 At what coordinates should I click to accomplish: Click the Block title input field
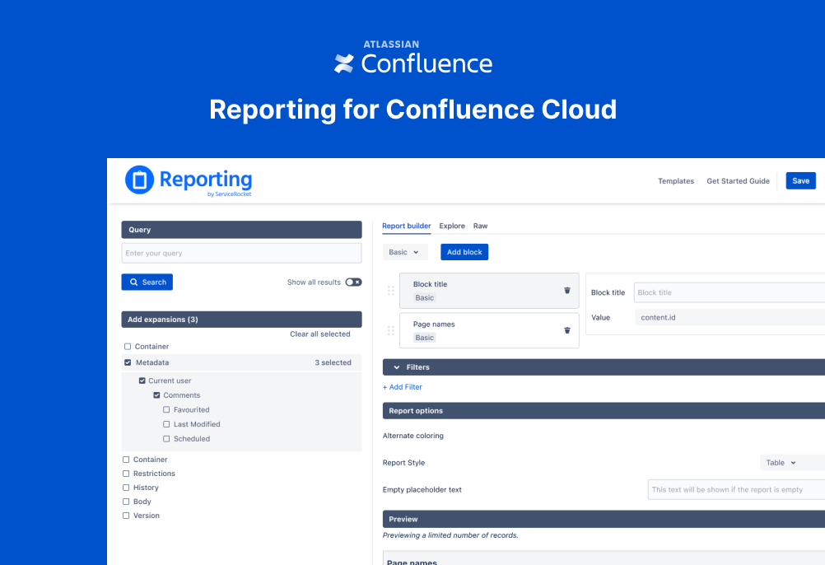pos(729,292)
